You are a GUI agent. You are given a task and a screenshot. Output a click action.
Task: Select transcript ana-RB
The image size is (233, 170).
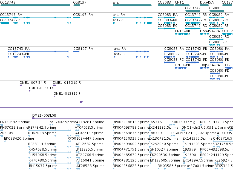(133, 23)
